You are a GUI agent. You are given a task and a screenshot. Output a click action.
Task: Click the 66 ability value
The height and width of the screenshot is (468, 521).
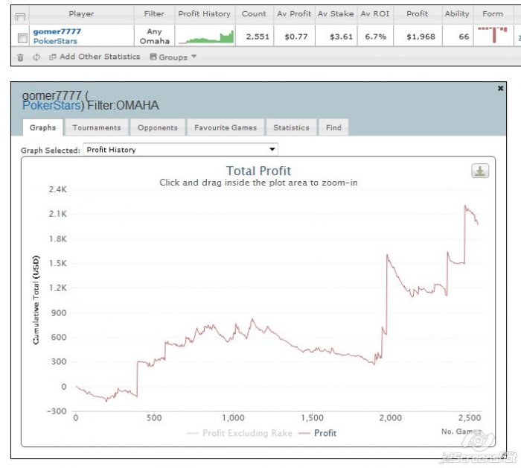click(464, 37)
